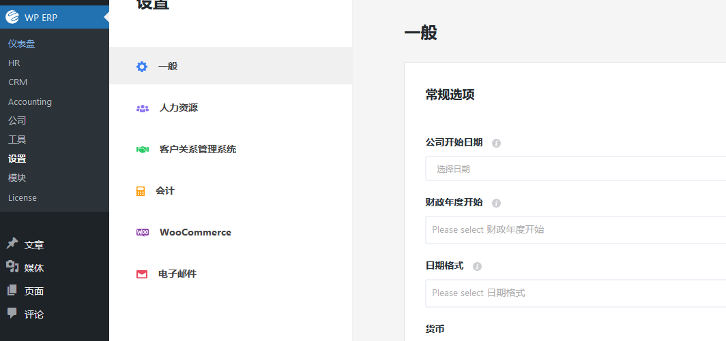Go to the HR submenu item
The height and width of the screenshot is (341, 726).
pos(14,63)
